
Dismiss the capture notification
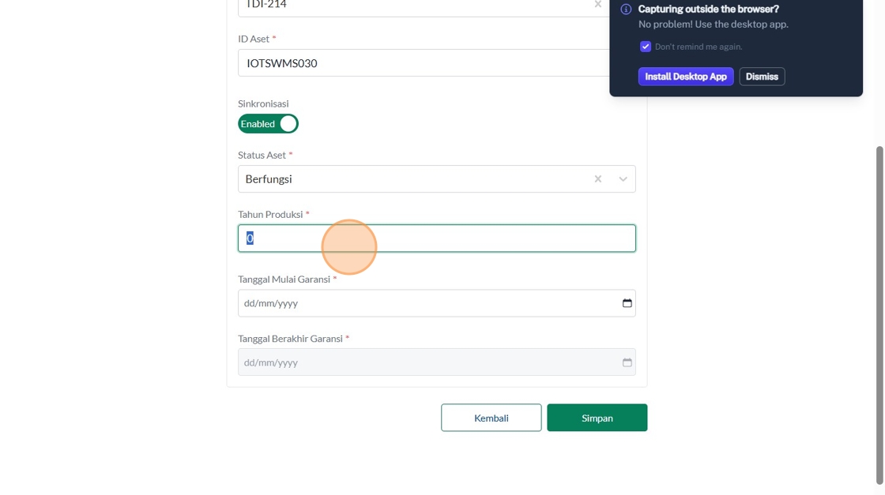click(x=762, y=77)
